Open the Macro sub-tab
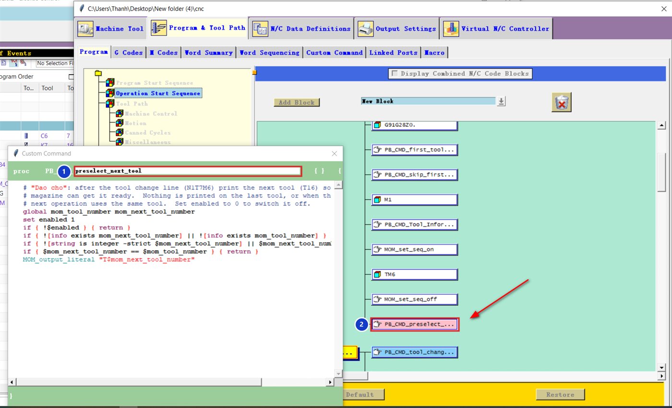Screen dimensions: 672x408 click(x=434, y=53)
